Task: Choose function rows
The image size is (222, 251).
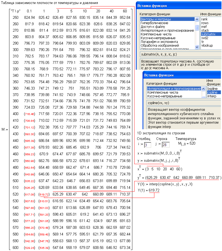Action: point(205,23)
